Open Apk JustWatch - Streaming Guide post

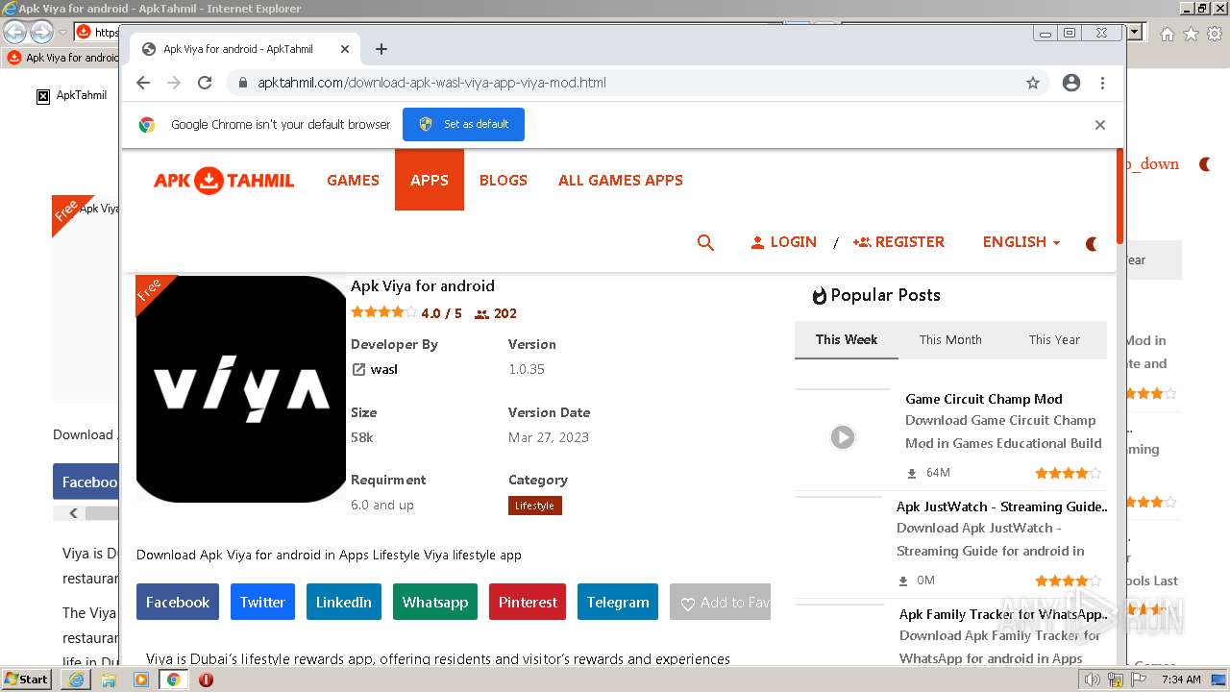click(1001, 507)
